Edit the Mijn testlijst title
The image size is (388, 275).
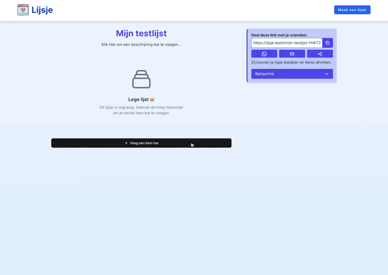pyautogui.click(x=141, y=33)
